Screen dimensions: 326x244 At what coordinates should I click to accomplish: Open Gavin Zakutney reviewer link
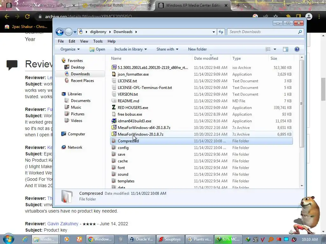tap(63, 224)
